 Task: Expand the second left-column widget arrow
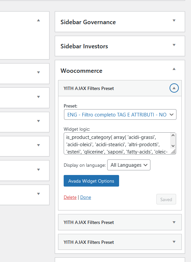coord(39,72)
